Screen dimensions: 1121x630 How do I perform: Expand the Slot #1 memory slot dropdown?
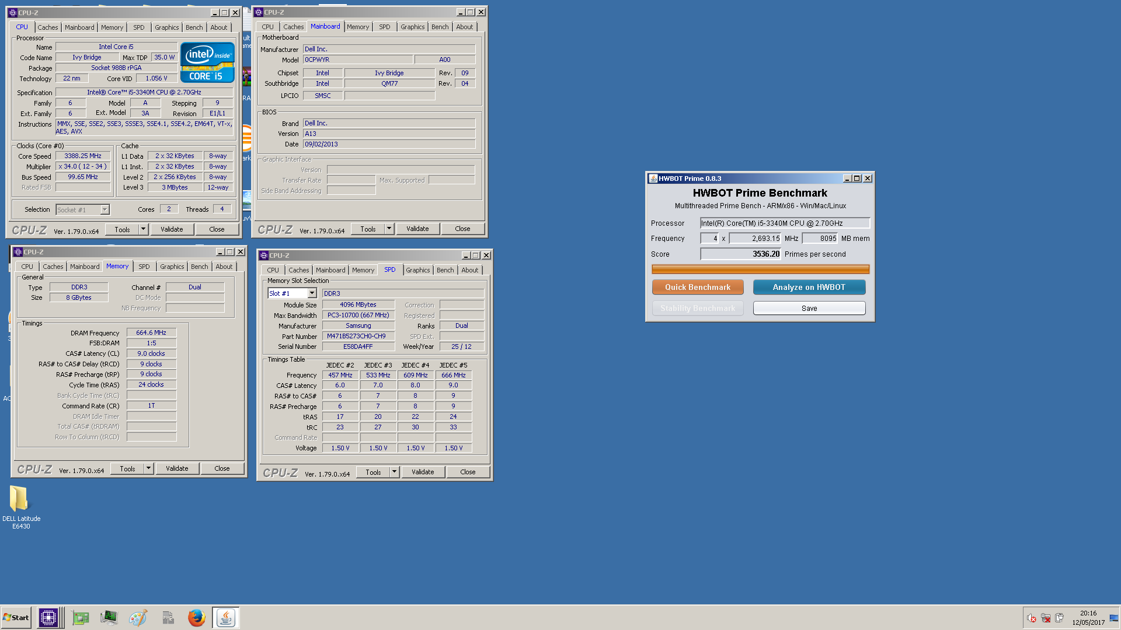(312, 293)
